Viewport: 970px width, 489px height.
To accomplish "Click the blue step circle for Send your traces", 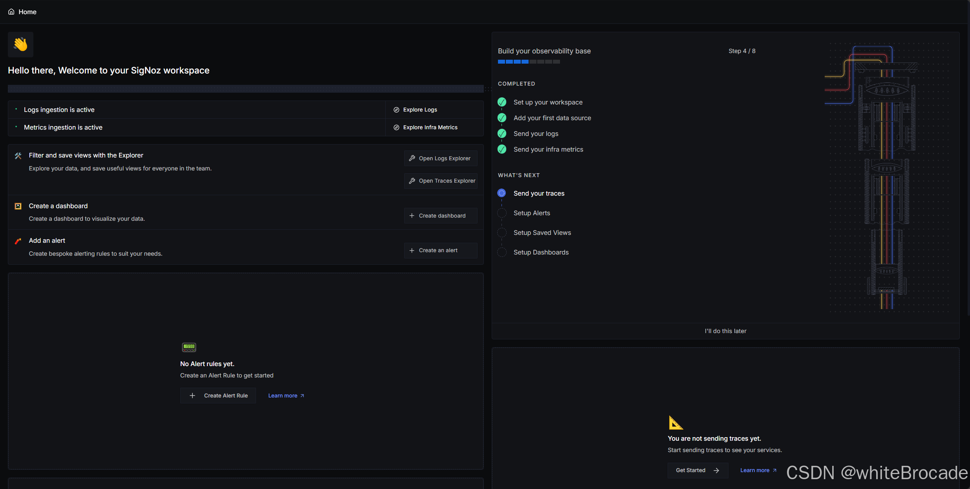I will pos(501,193).
